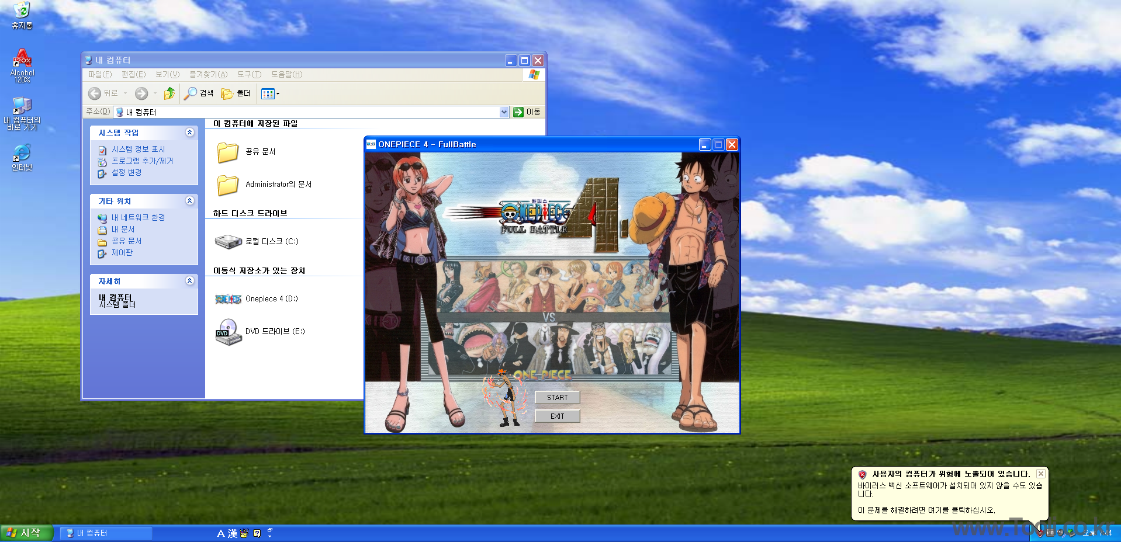Viewport: 1121px width, 542px height.
Task: Click the Forward arrow in Explorer toolbar
Action: pyautogui.click(x=141, y=93)
